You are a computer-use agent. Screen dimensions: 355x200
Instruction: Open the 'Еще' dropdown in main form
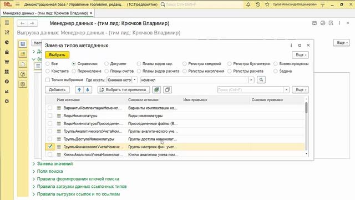(341, 43)
